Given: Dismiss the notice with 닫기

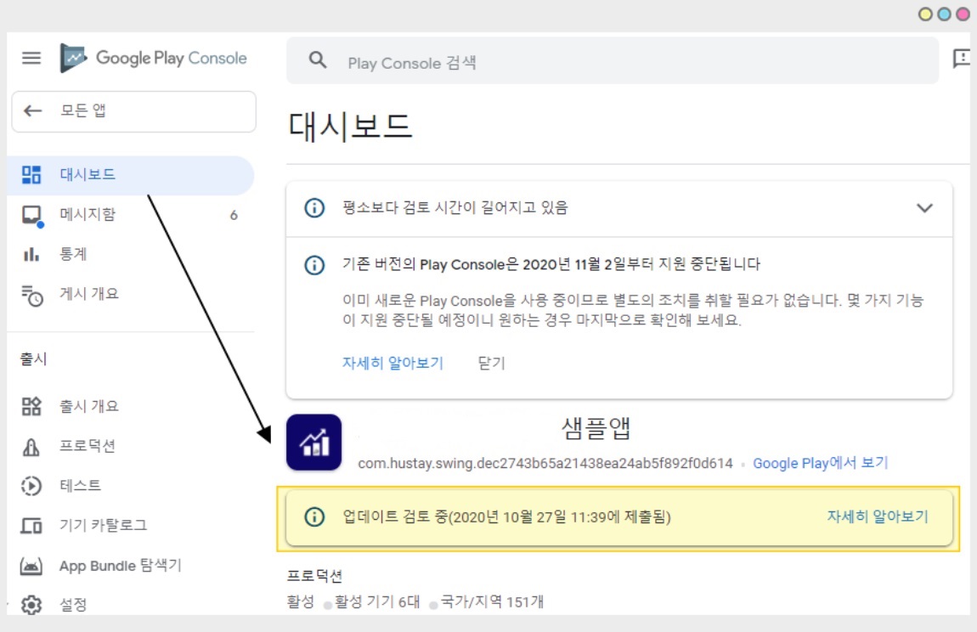Looking at the screenshot, I should point(491,364).
